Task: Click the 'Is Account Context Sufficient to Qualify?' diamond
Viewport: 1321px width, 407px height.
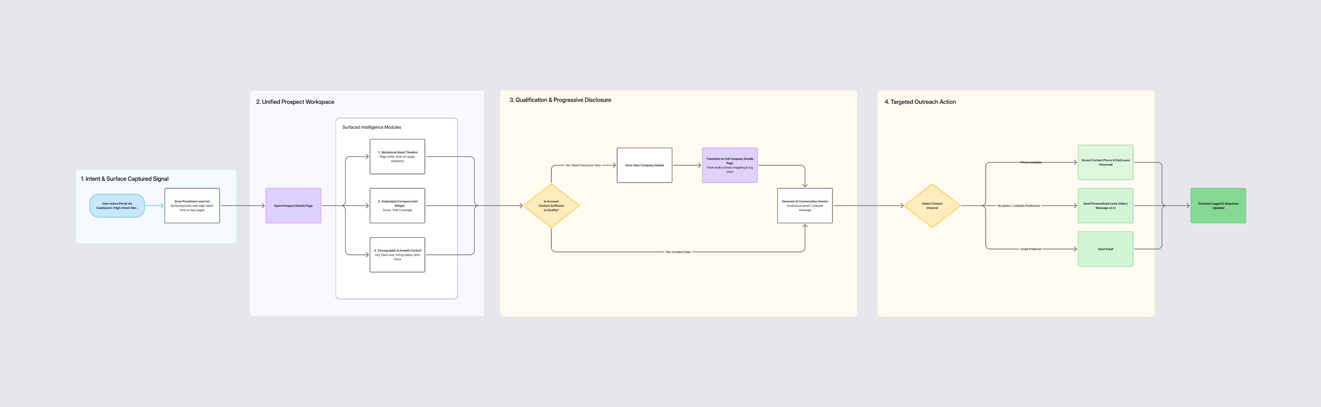Action: point(551,206)
